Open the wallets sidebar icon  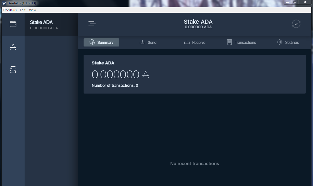(13, 24)
